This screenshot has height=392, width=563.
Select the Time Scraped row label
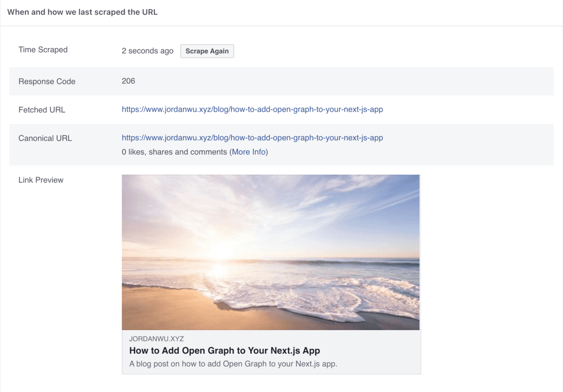tap(43, 49)
